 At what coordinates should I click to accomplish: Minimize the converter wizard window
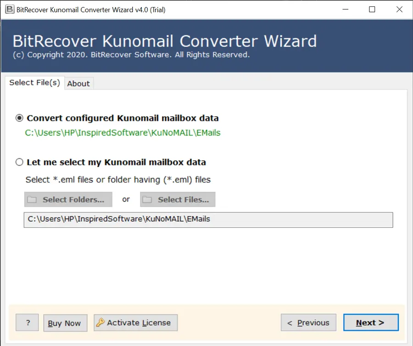pos(345,10)
